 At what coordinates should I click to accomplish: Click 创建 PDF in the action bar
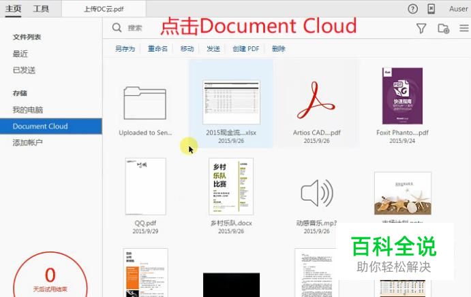245,48
